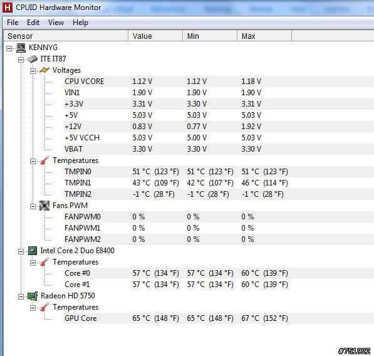Select the Voltages label
This screenshot has width=374, height=356.
click(x=66, y=70)
